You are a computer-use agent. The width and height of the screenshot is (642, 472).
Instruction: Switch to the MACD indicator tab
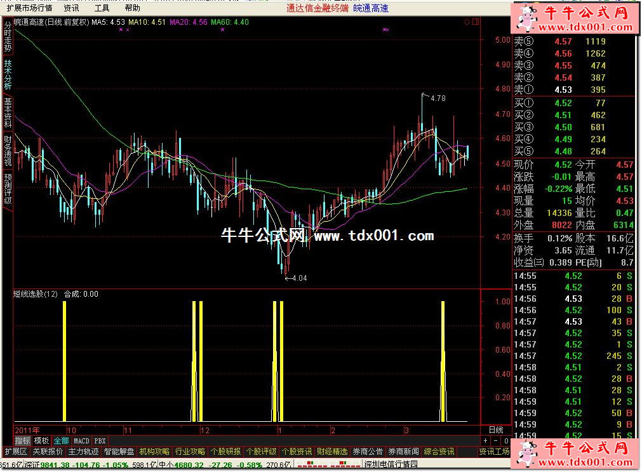tap(81, 441)
